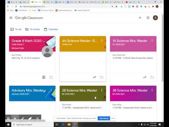Open the 3B Independent Work Speed assignment
This screenshot has height=127, width=169.
point(133,108)
